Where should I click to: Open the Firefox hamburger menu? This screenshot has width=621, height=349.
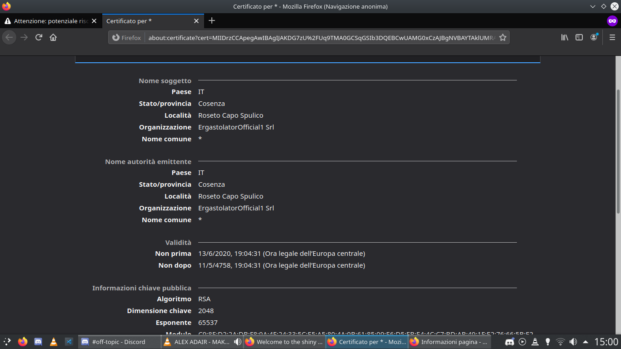[612, 37]
